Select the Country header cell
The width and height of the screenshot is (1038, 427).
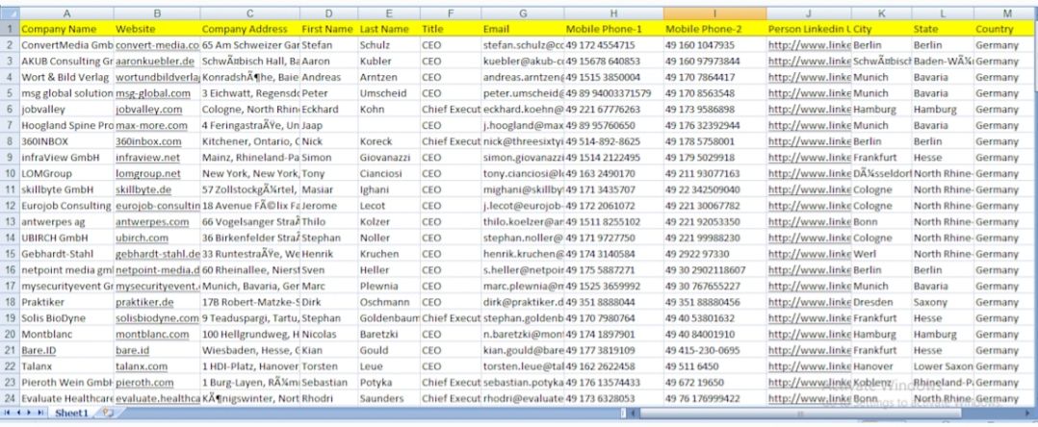point(1005,29)
